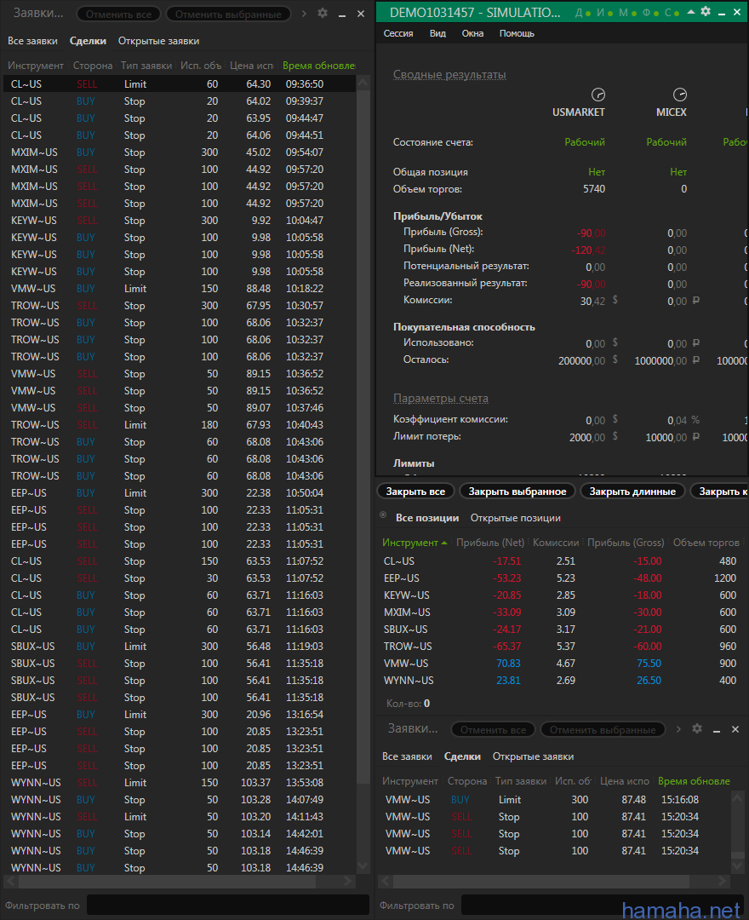749x920 pixels.
Task: Switch to 'Открытые позиции' tab
Action: [x=515, y=518]
